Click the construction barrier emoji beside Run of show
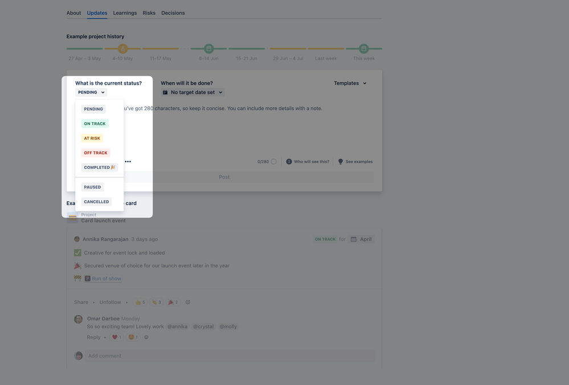Screen dimensions: 569x385 [x=77, y=278]
